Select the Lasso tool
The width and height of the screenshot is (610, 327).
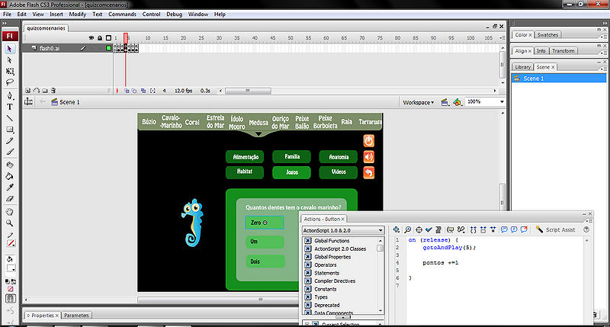(x=10, y=81)
